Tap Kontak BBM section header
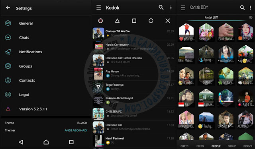 point(211,17)
